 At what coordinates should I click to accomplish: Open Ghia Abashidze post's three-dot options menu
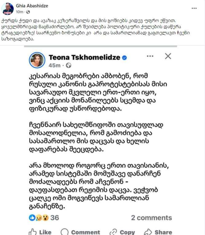[x=194, y=8]
